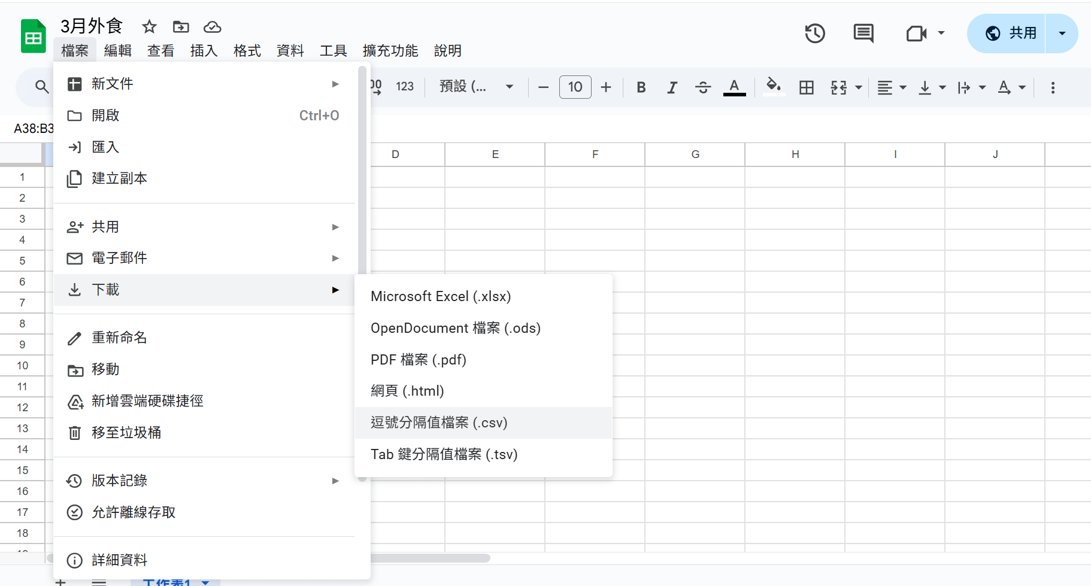Open the 編輯 menu
Viewport: 1091px width, 586px height.
(117, 51)
